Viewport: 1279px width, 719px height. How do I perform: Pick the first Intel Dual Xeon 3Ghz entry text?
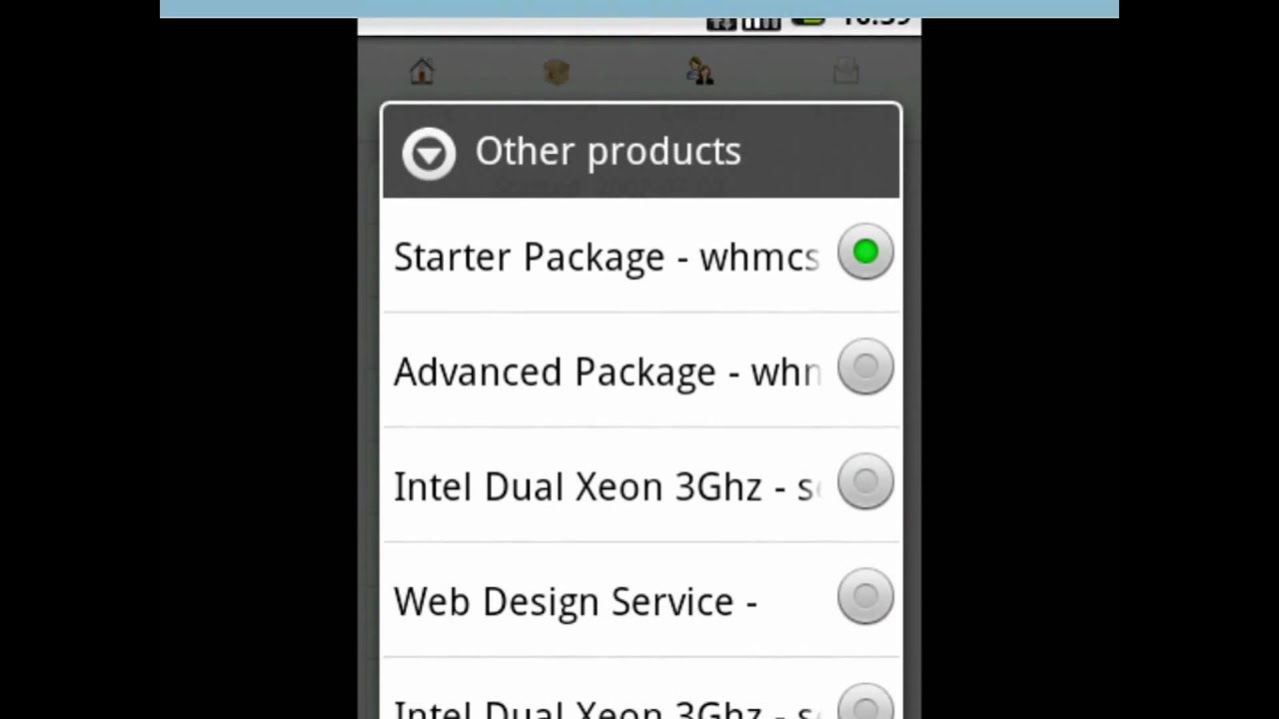pyautogui.click(x=604, y=486)
